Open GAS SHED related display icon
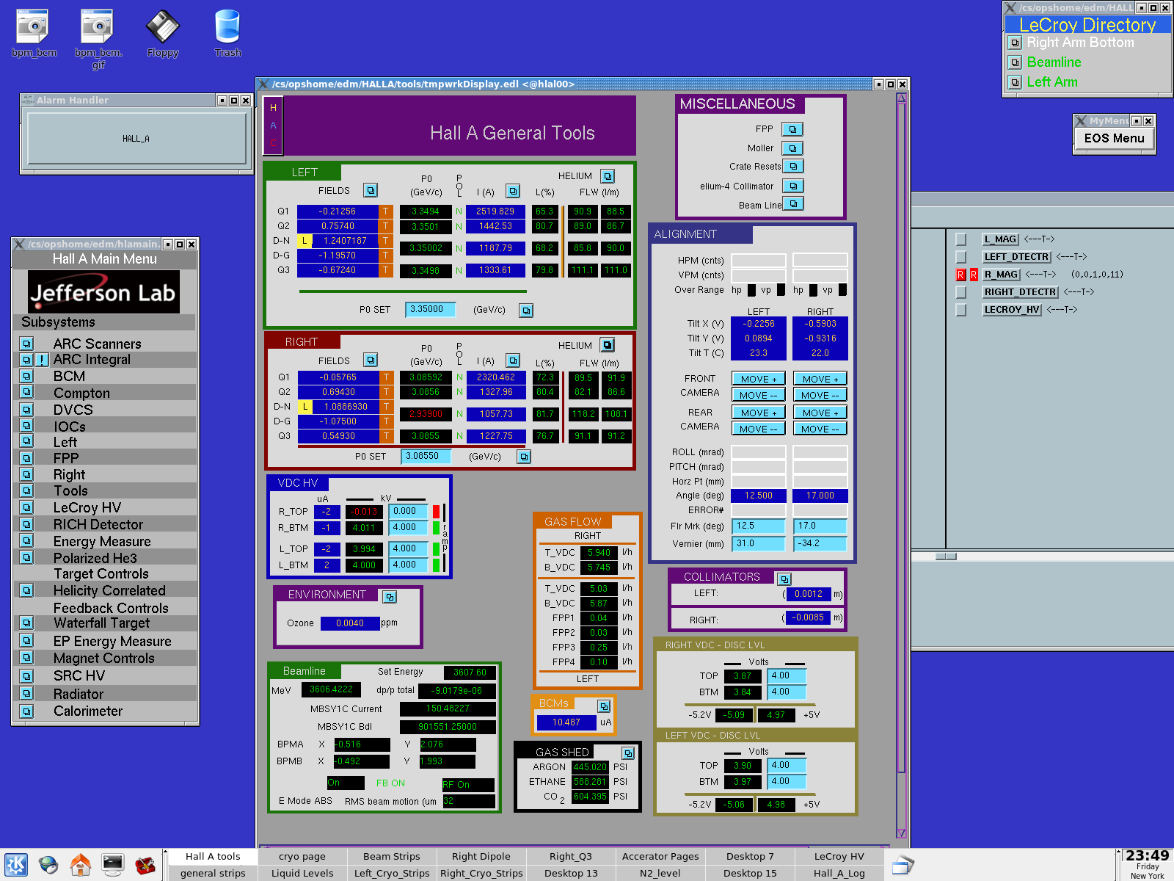 628,753
